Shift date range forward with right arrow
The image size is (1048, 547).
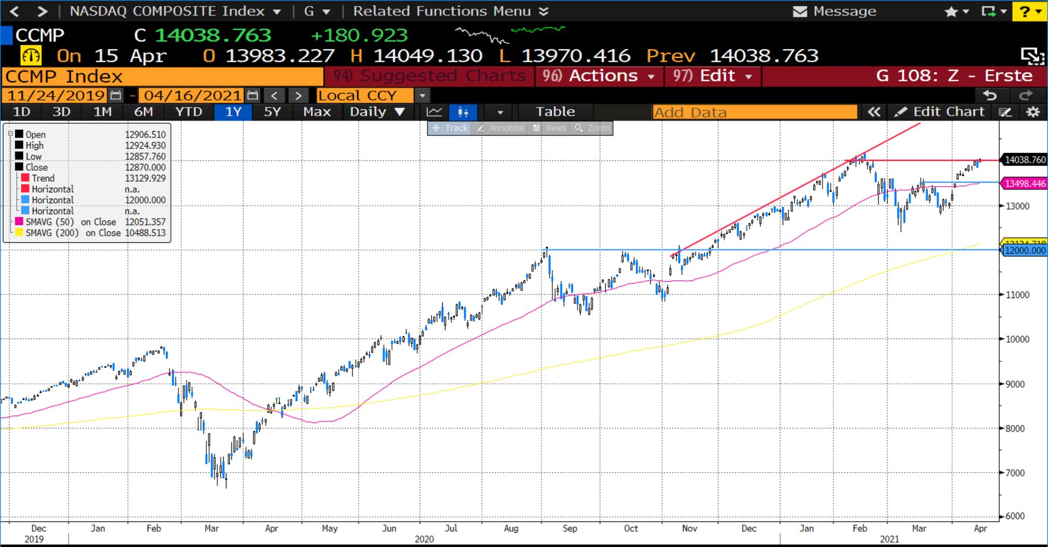coord(298,96)
